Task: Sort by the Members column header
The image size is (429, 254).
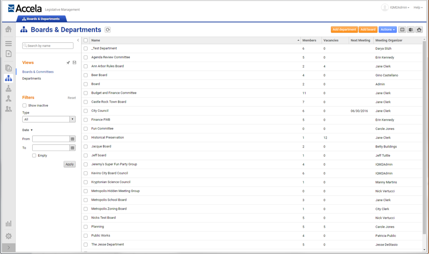Action: (311, 40)
